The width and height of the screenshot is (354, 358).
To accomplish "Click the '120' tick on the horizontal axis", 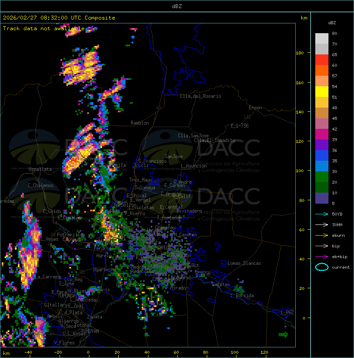I will [x=264, y=352].
